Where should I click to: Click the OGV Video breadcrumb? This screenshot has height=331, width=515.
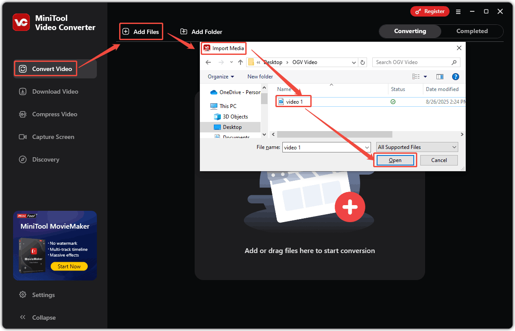(x=305, y=62)
